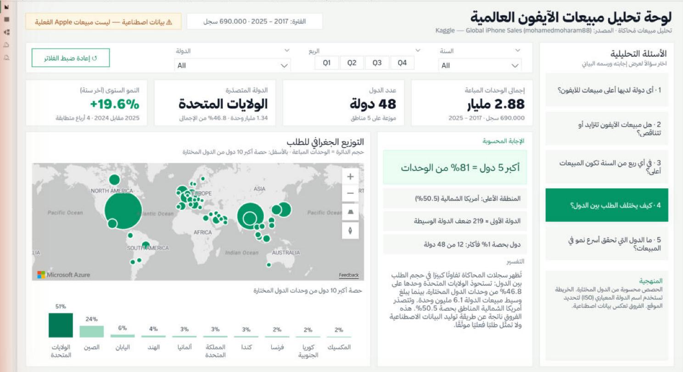Select question 3 about highest sales quarter
The height and width of the screenshot is (372, 683).
pos(607,167)
